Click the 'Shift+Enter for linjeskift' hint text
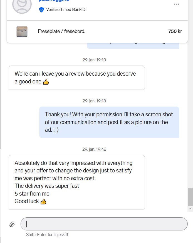The width and height of the screenshot is (193, 243). [47, 234]
